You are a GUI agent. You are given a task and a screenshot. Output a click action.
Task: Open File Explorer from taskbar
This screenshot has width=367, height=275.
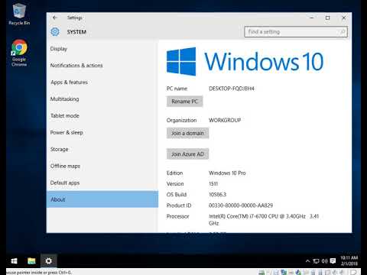click(31, 261)
